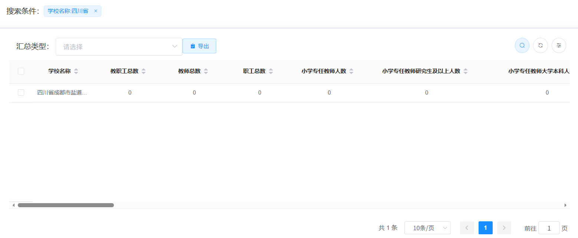Viewport: 578px width, 238px height.
Task: Click the 前往 page number input
Action: coord(549,228)
